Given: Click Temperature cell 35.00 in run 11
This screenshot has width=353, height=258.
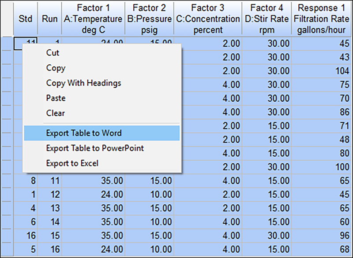Looking at the screenshot, I should (93, 181).
